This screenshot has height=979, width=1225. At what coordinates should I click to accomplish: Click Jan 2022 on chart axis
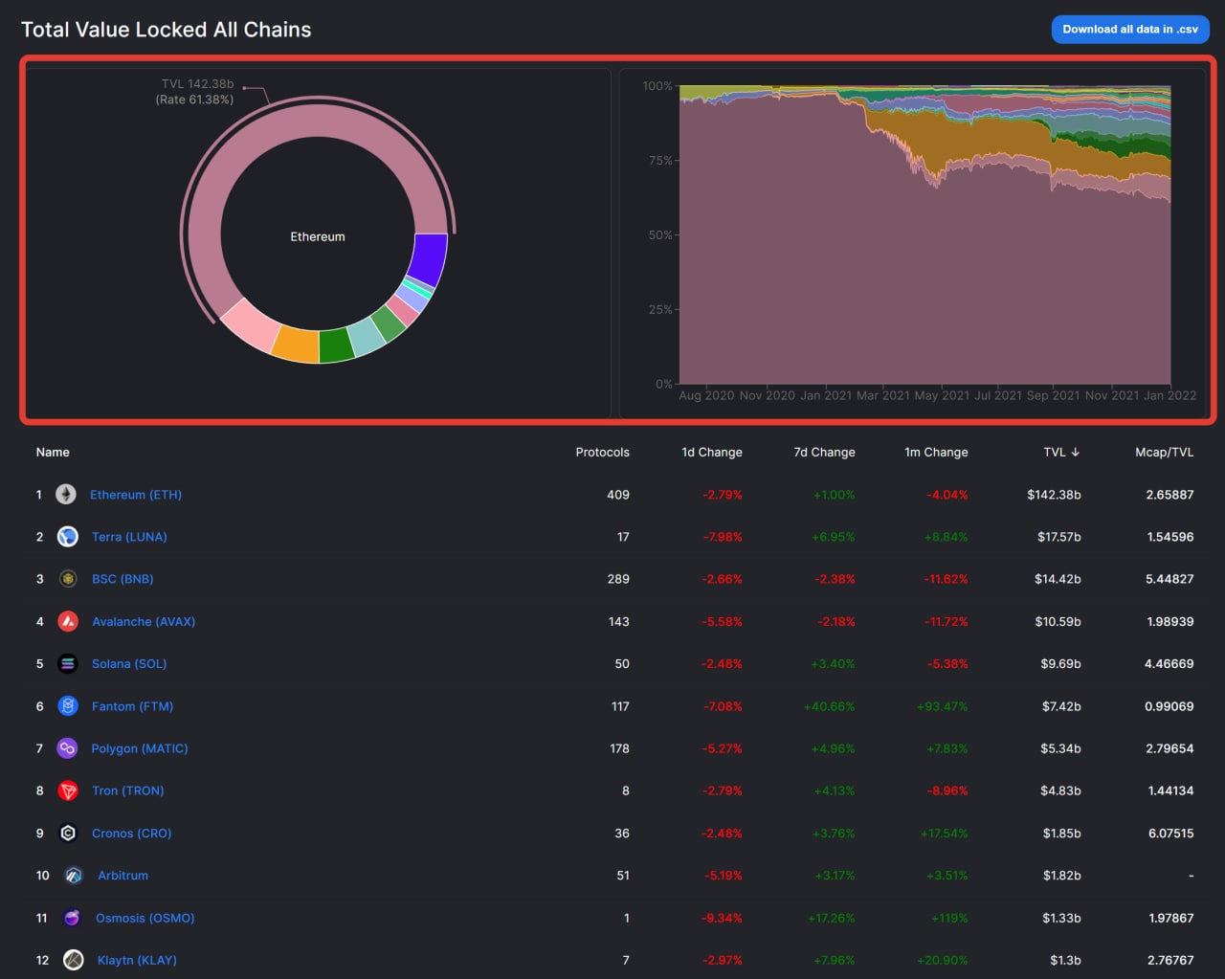1169,395
